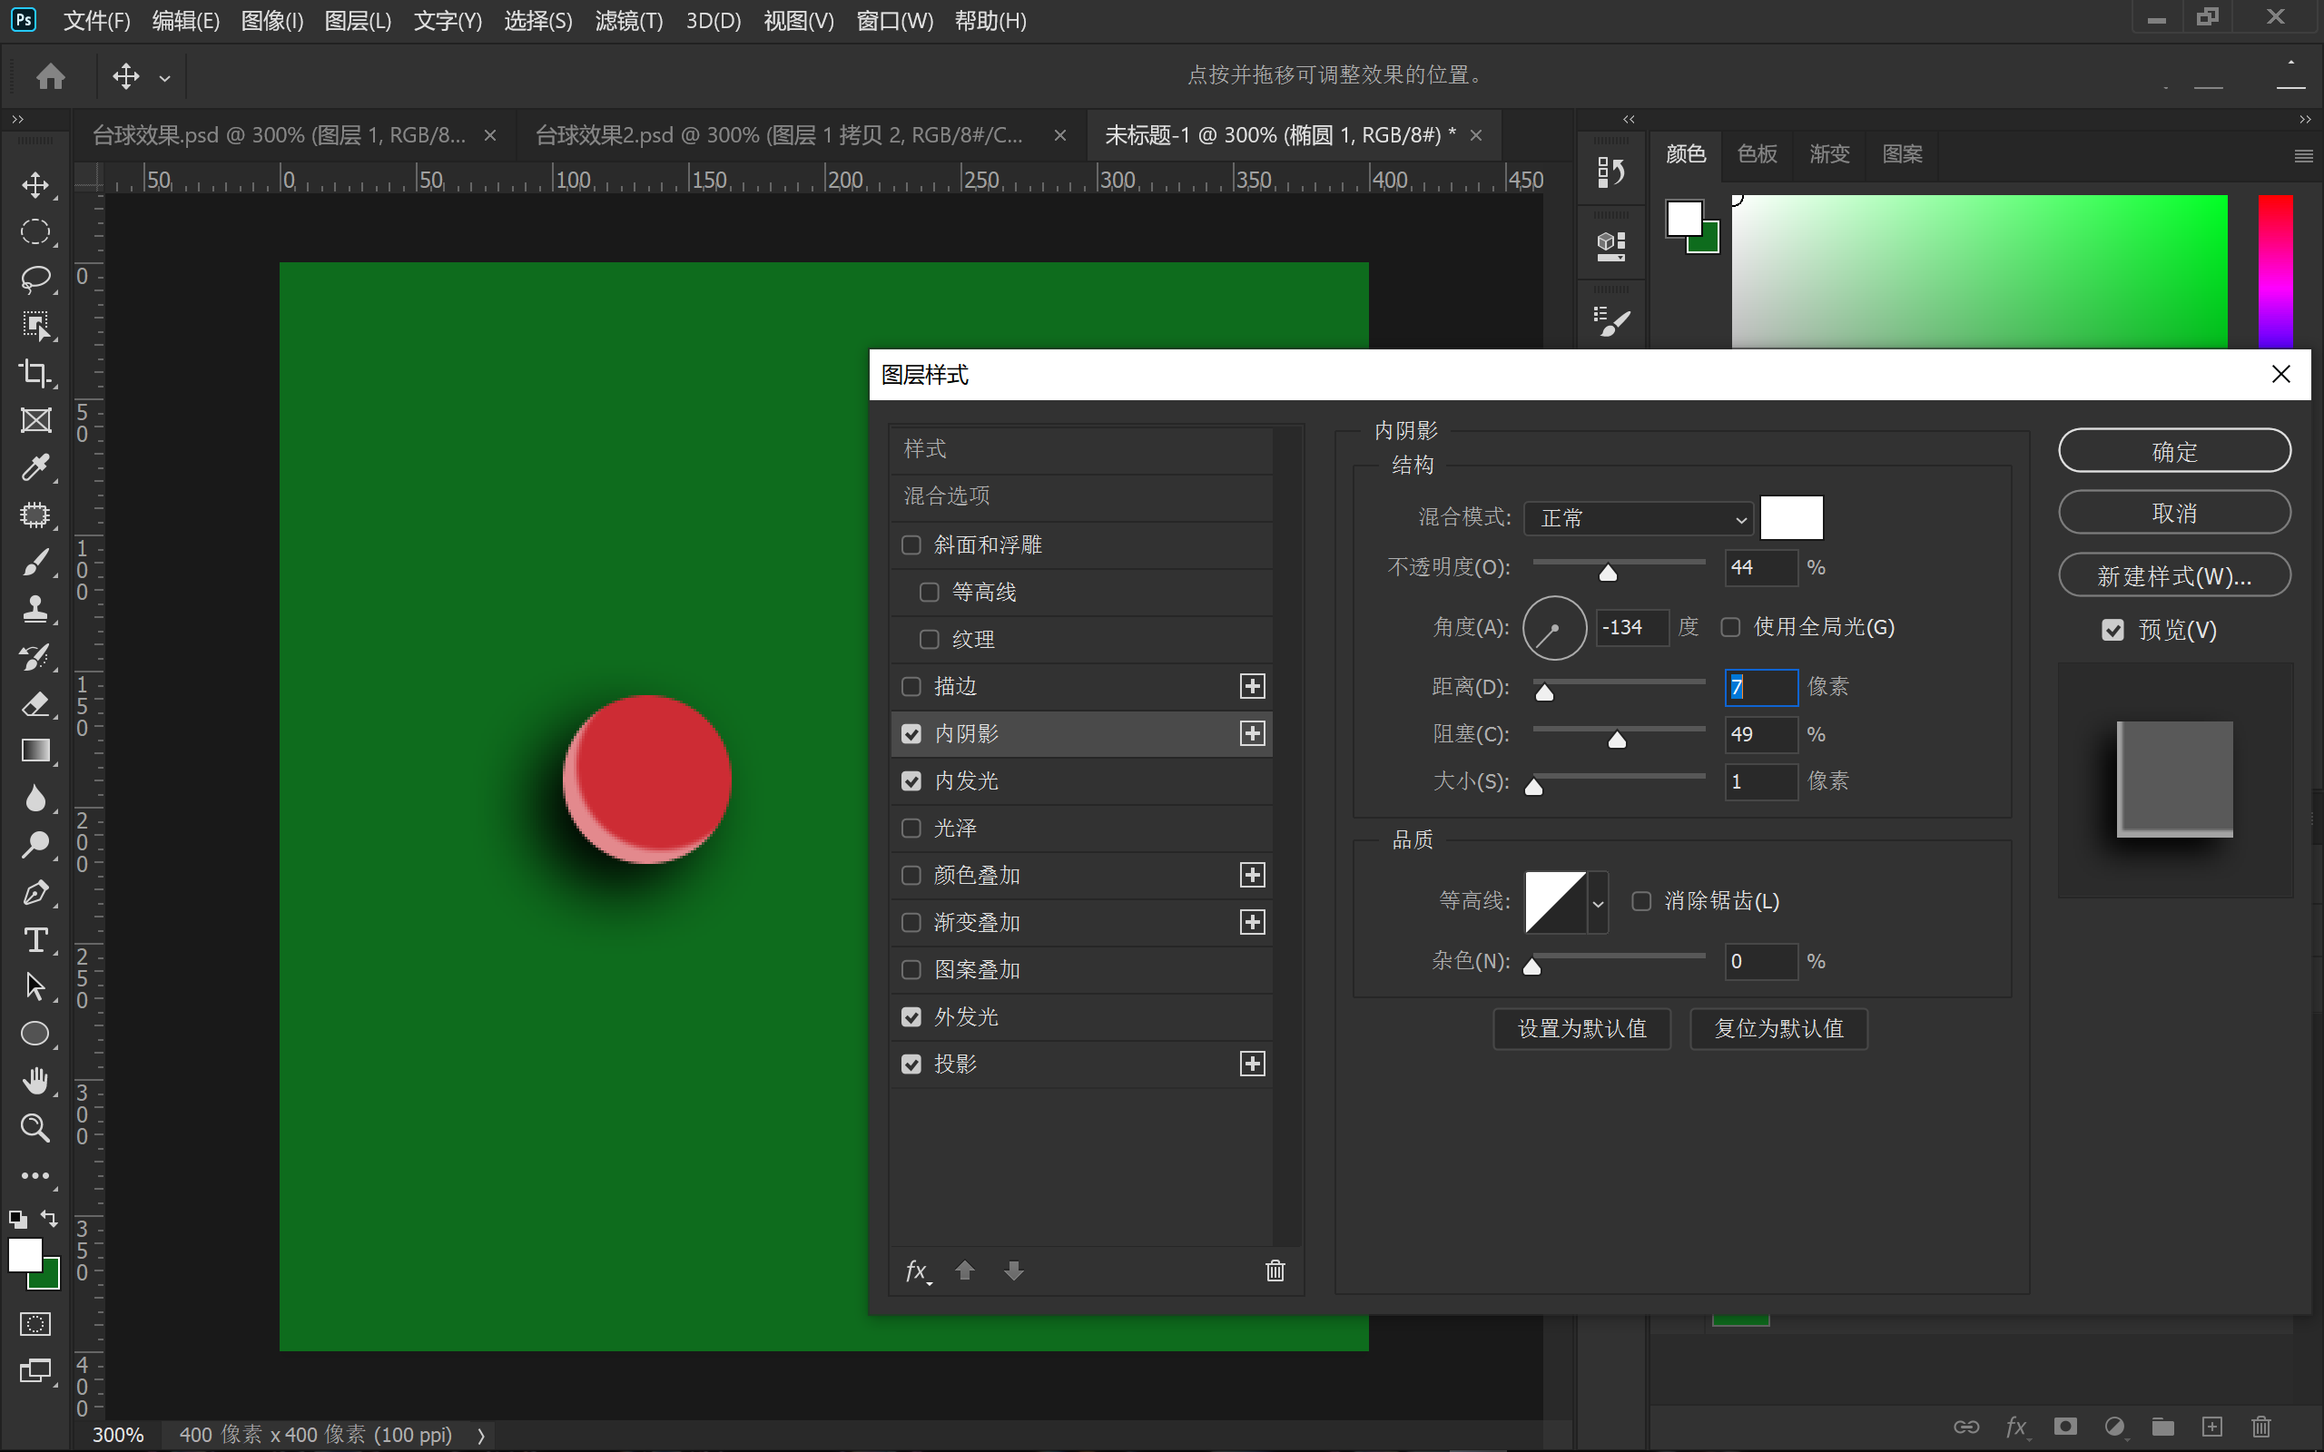Enable the 斜面和浮雕 checkbox

click(911, 544)
